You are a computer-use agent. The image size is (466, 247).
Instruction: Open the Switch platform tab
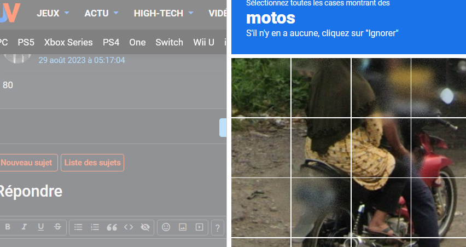(x=170, y=42)
